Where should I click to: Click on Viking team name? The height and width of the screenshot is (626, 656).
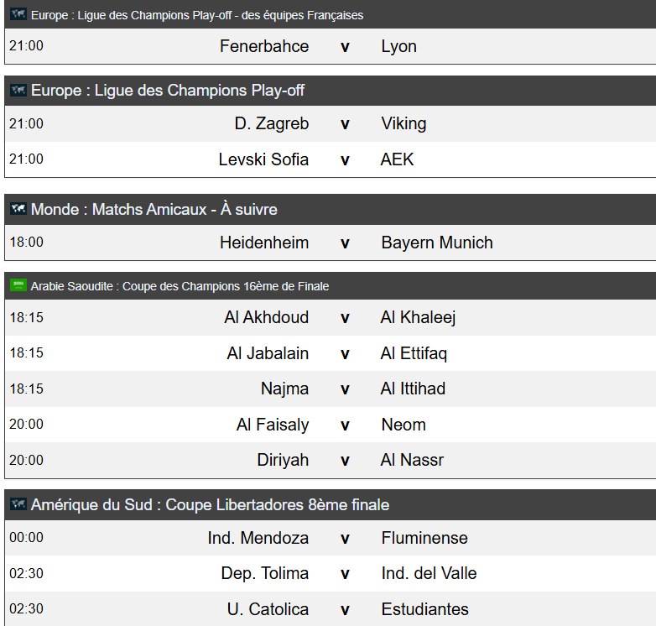[403, 124]
